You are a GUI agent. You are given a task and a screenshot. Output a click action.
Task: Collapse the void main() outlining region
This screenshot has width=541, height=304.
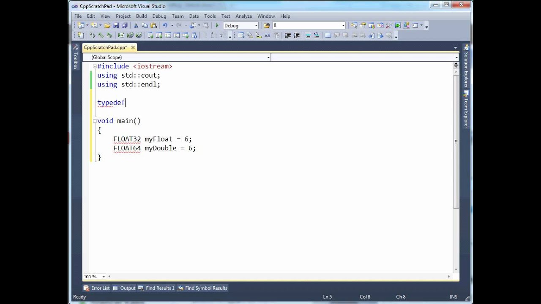click(95, 121)
